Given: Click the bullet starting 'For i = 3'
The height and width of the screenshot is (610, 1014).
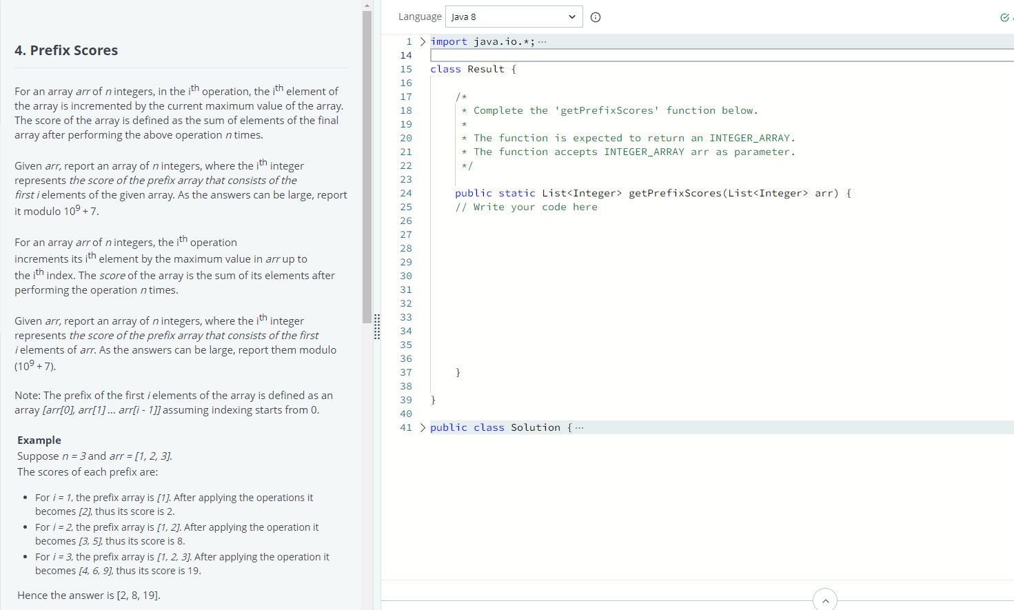Looking at the screenshot, I should 183,564.
